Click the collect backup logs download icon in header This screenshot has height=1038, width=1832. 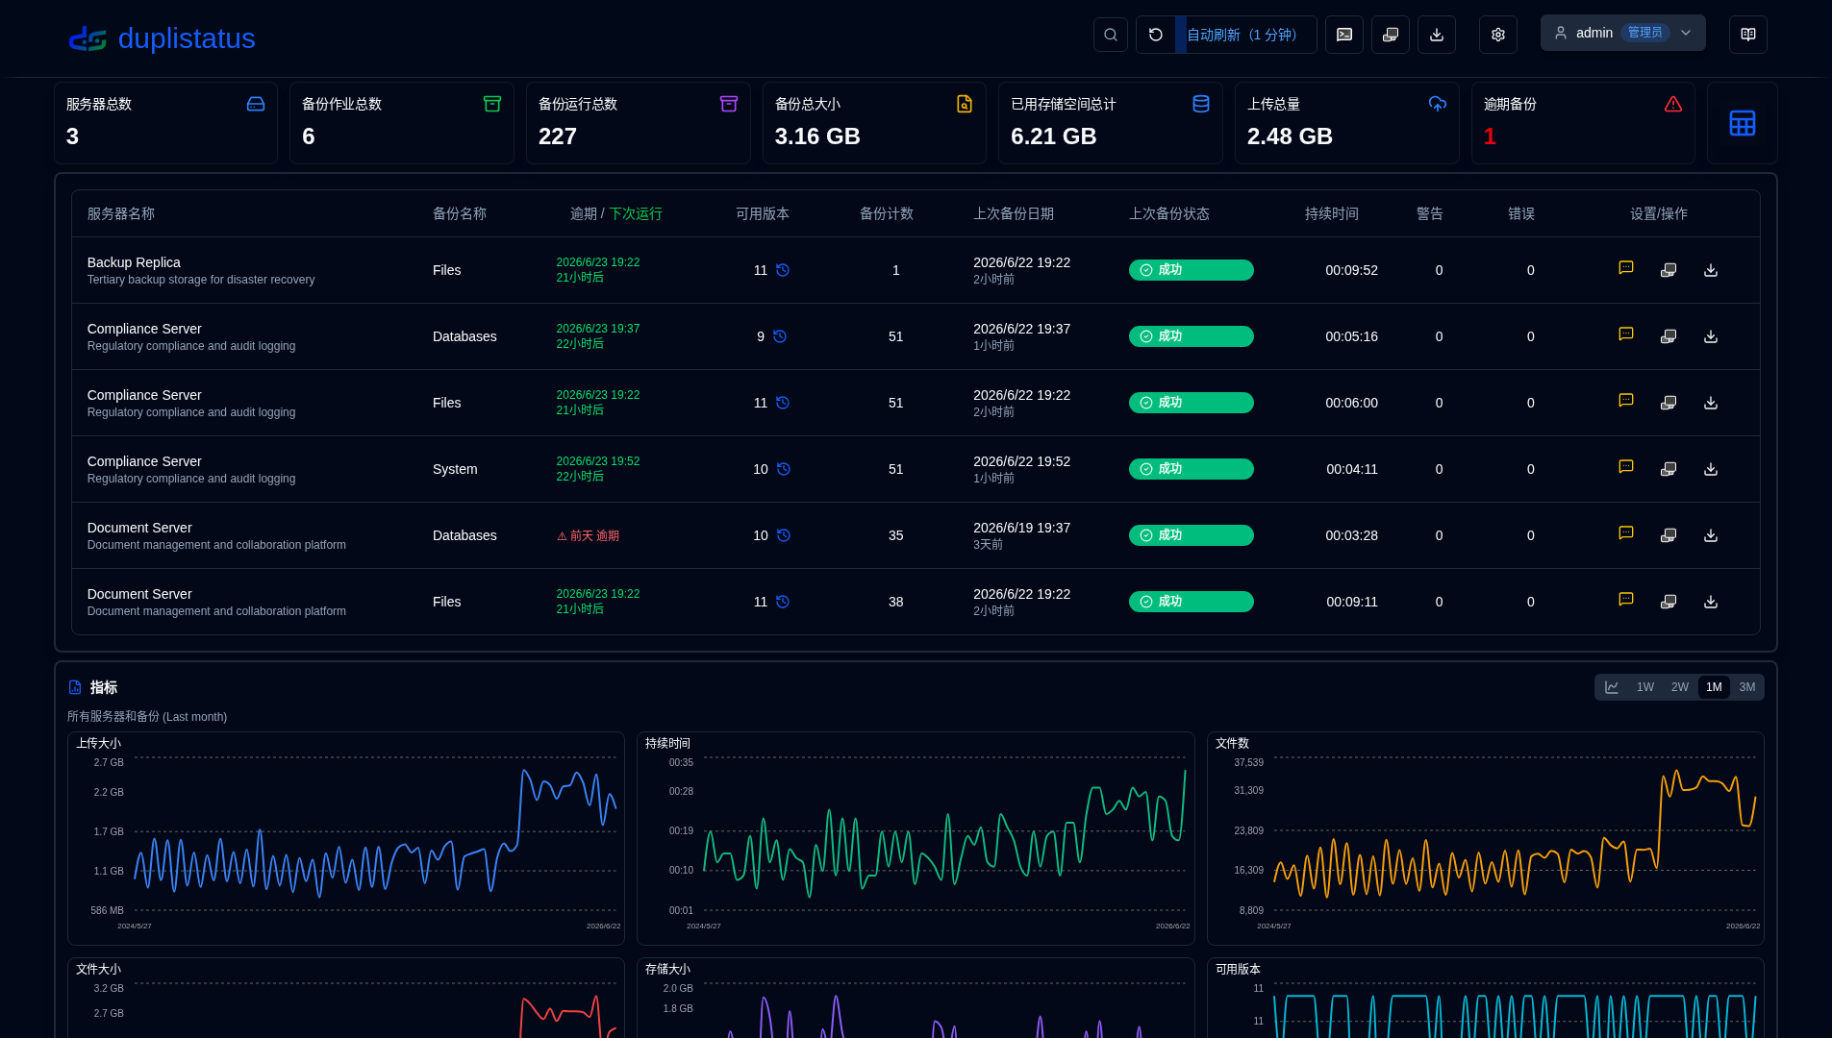[x=1437, y=35]
